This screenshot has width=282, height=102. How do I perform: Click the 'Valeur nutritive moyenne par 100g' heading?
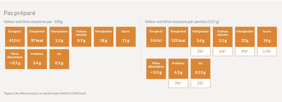[33, 22]
